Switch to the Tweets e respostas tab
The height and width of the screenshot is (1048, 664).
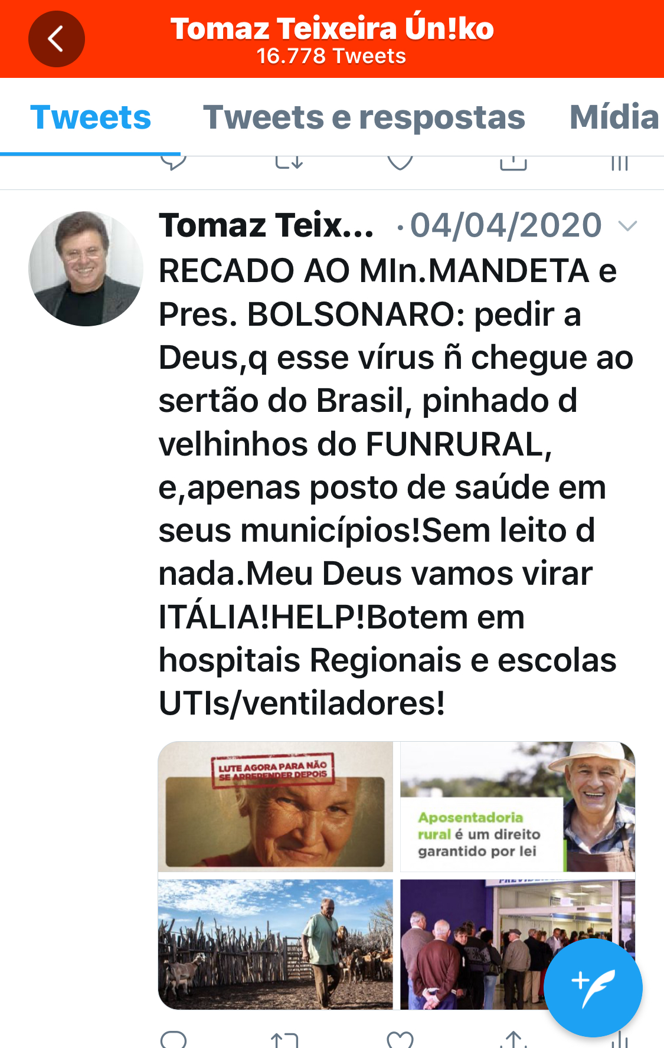pyautogui.click(x=364, y=117)
